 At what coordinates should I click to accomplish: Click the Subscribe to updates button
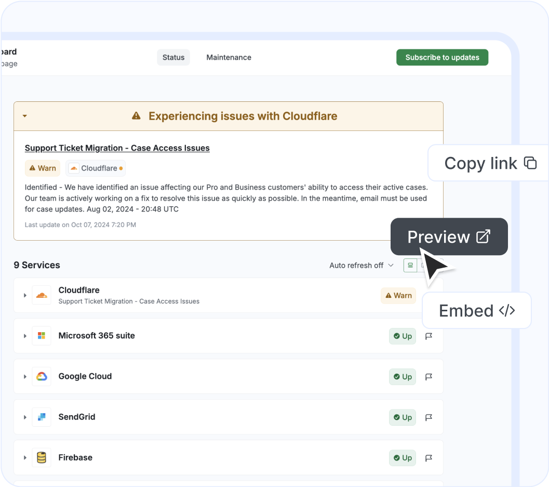click(x=442, y=57)
